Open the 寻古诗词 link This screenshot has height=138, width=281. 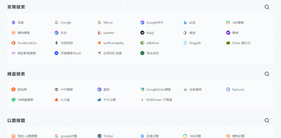click(153, 53)
